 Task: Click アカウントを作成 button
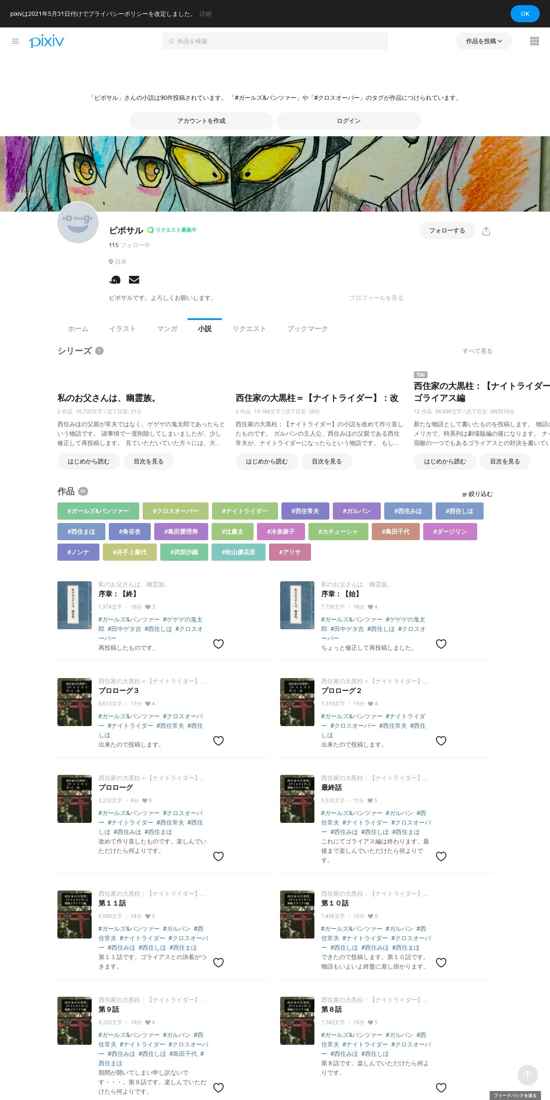coord(201,121)
